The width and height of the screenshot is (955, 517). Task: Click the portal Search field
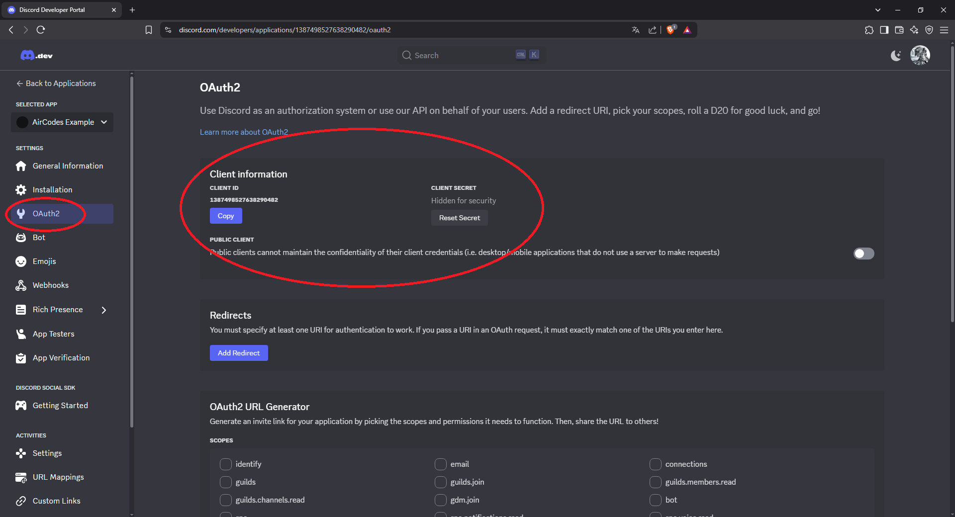[472, 55]
